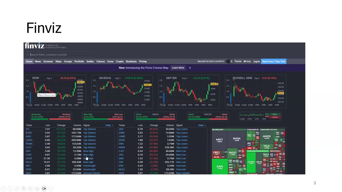Toggle the subtitles icon in slideshow bar
342x192 pixels.
click(x=37, y=189)
